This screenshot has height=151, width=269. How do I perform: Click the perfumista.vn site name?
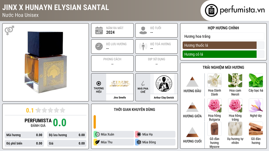pos(242,10)
